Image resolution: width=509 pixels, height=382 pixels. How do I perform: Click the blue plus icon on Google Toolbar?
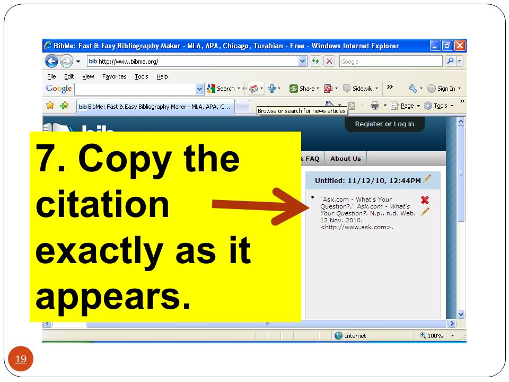pyautogui.click(x=271, y=89)
